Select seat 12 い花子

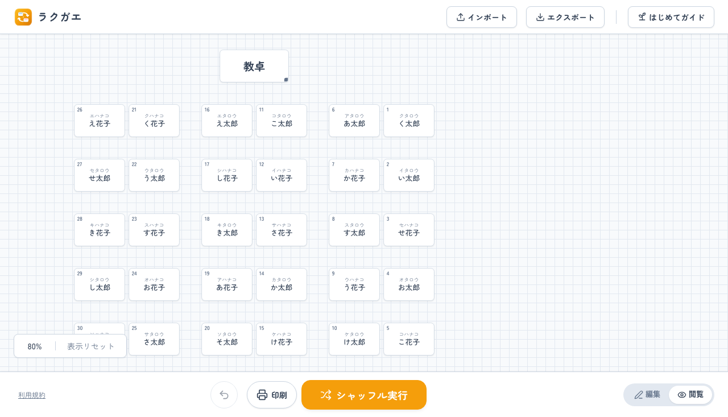[x=282, y=175]
